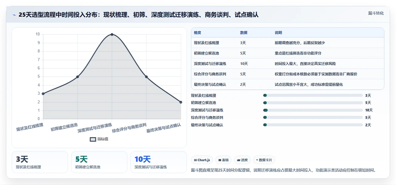The width and height of the screenshot is (396, 185).
Task: Click table cell 初筛建立候选池
Action: point(207,53)
